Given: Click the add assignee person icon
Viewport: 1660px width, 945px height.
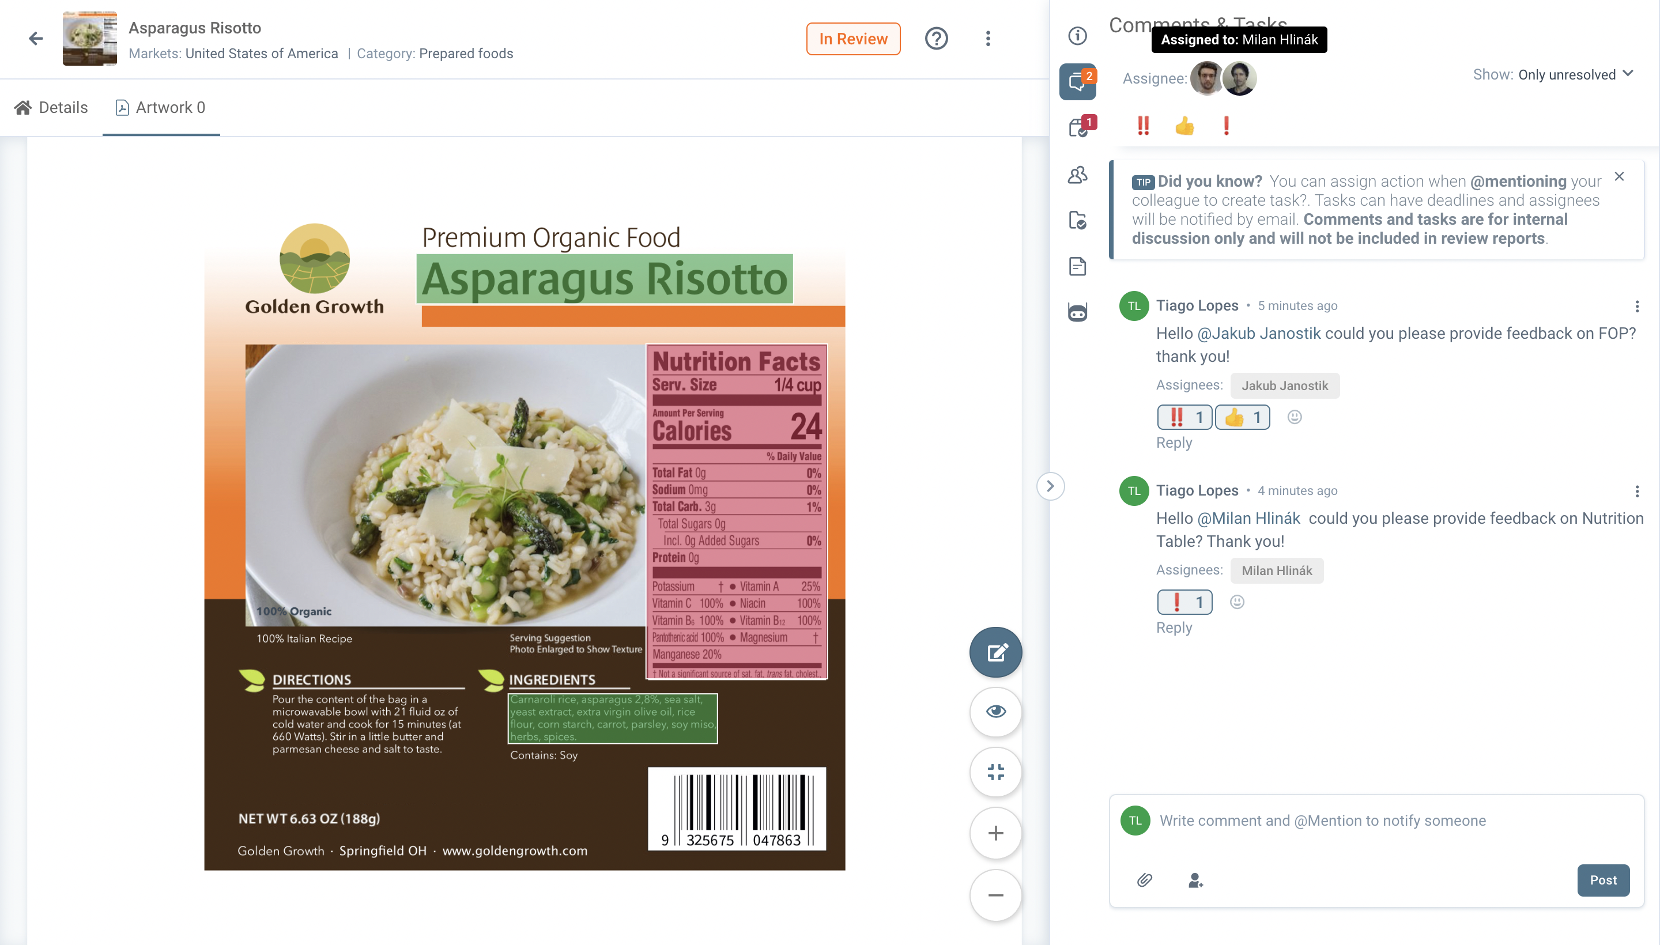Looking at the screenshot, I should pos(1195,880).
